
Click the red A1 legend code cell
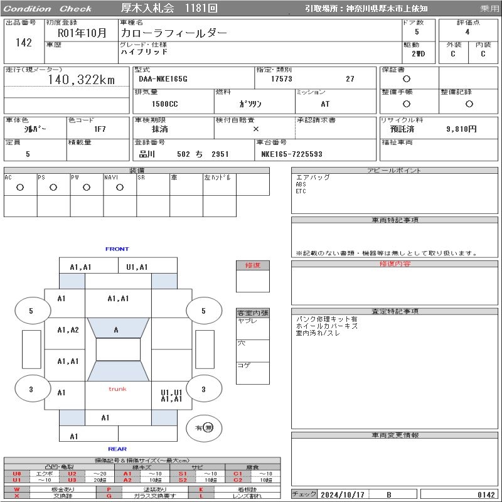tap(127, 474)
